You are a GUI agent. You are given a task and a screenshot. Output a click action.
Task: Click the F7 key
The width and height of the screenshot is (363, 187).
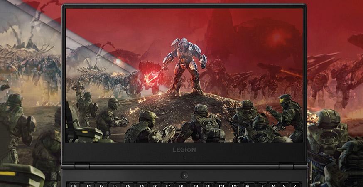point(168,185)
